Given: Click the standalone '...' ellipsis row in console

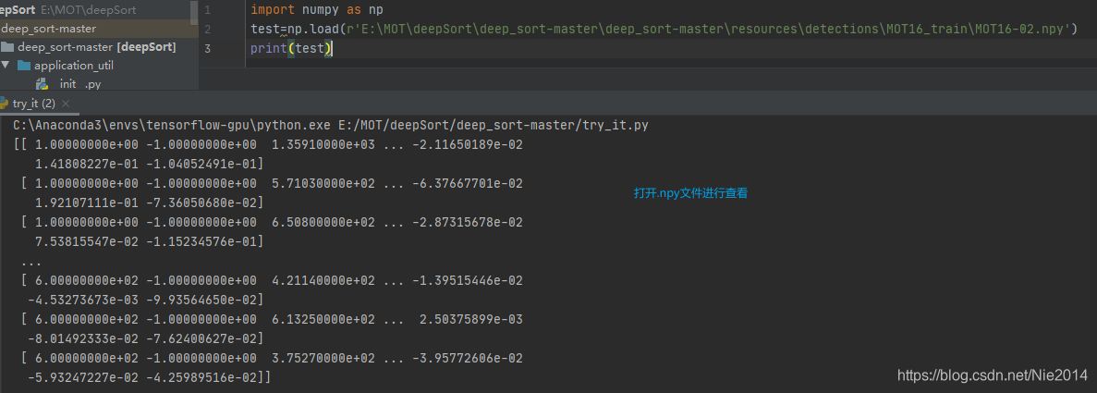Looking at the screenshot, I should (30, 262).
